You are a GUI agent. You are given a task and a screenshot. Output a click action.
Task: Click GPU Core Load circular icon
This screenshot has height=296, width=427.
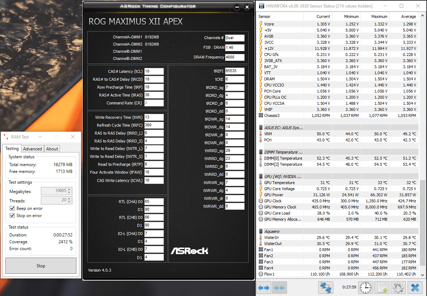[261, 213]
